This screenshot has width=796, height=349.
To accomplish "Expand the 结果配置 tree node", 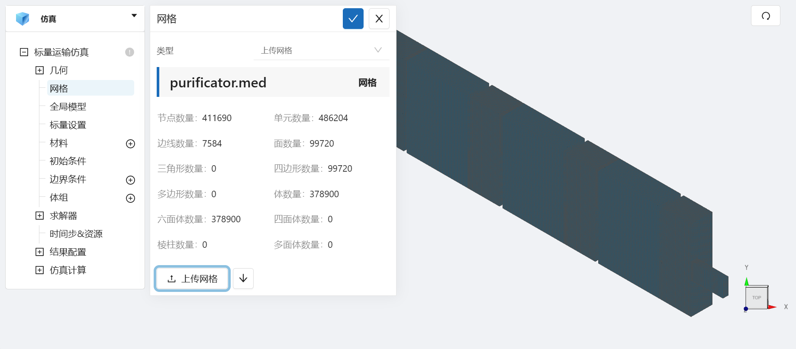I will (39, 252).
